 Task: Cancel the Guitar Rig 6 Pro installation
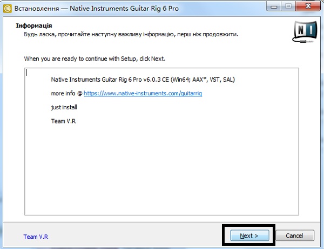pos(295,235)
